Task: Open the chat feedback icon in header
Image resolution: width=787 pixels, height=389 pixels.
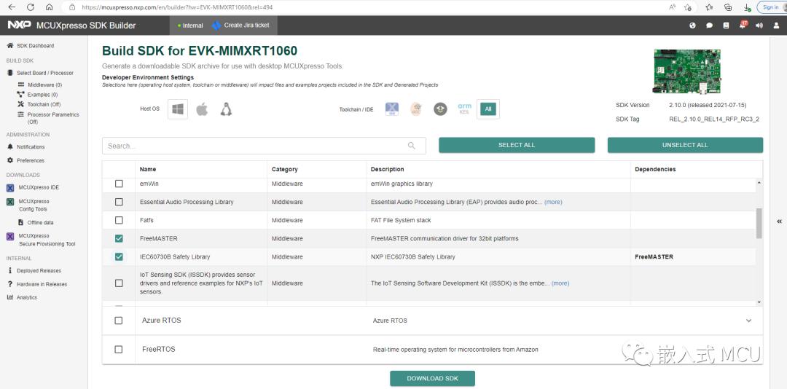Action: pos(709,25)
